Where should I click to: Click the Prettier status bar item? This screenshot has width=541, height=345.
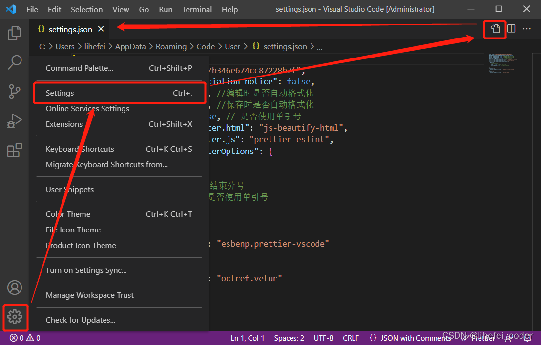point(479,338)
